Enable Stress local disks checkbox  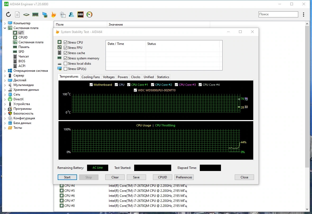[65, 64]
